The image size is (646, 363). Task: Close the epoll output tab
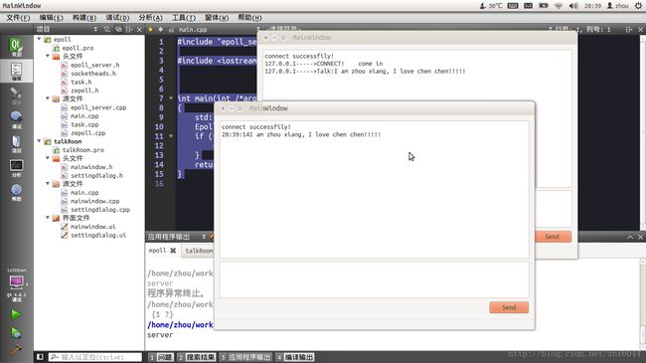(173, 251)
